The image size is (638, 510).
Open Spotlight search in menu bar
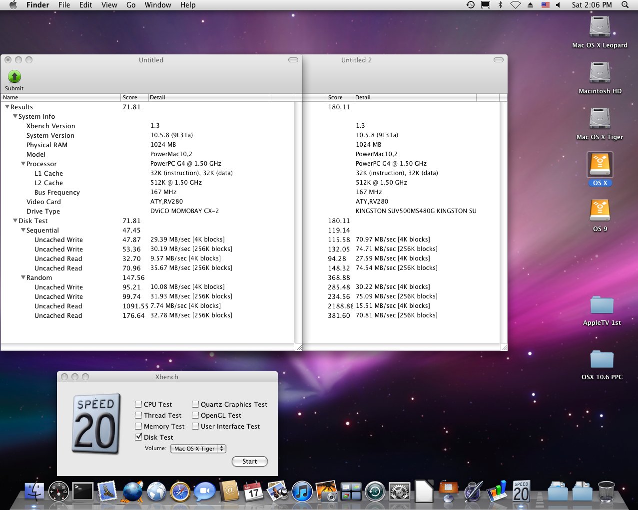click(x=625, y=5)
